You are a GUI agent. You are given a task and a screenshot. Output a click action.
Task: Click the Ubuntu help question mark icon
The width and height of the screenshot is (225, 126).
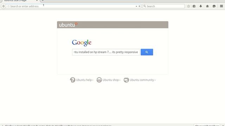tap(73, 80)
